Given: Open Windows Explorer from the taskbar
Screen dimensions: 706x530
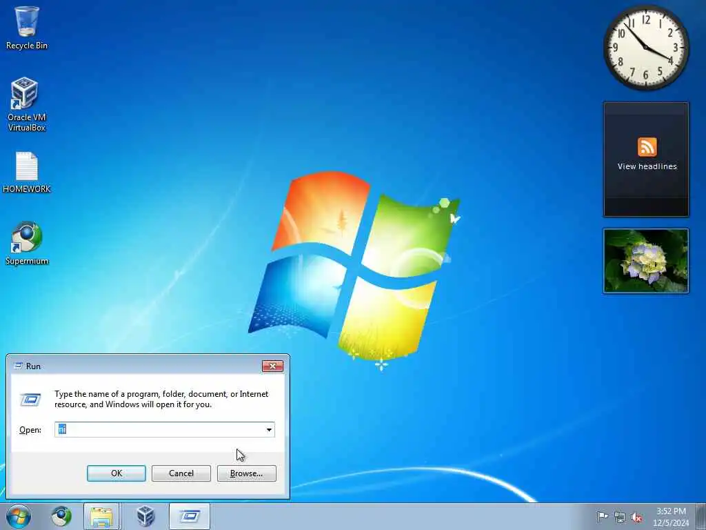Looking at the screenshot, I should (x=102, y=516).
